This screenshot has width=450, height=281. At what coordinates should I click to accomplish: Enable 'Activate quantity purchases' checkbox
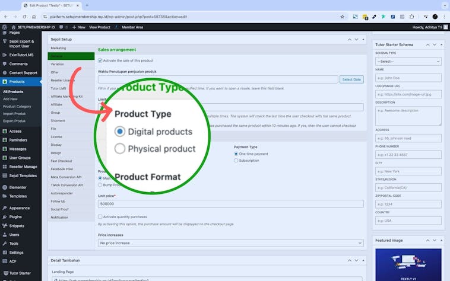point(100,216)
